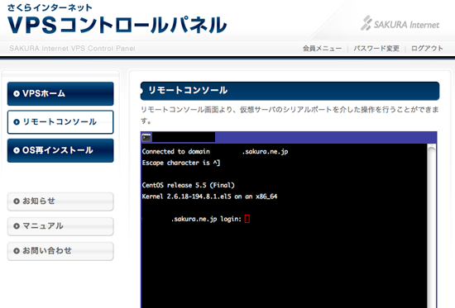Viewport: 455px width, 308px height.
Task: Open the お知らせ link in sidebar
Action: coord(60,201)
